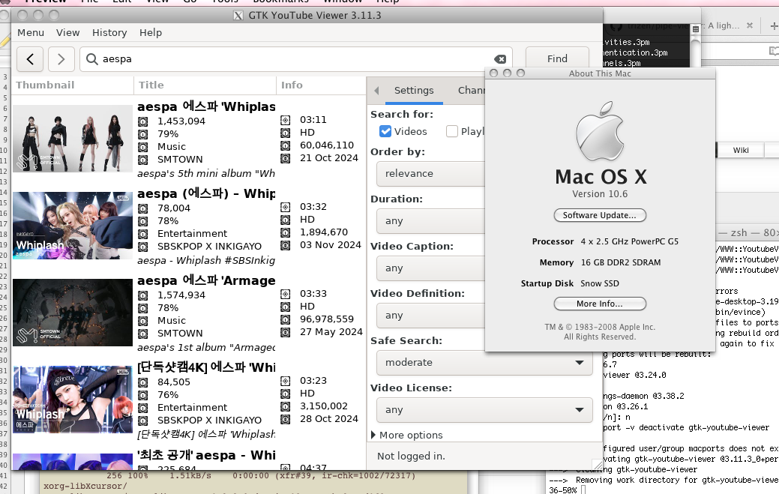This screenshot has height=494, width=779.
Task: Select title "aespa 에스파 'Armage"
Action: coord(206,280)
